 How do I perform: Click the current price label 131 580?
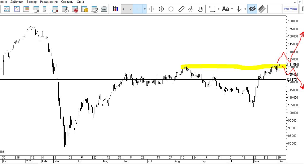pos(293,64)
